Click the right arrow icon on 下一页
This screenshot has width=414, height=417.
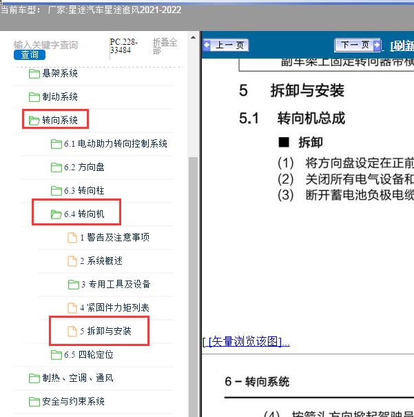[377, 45]
